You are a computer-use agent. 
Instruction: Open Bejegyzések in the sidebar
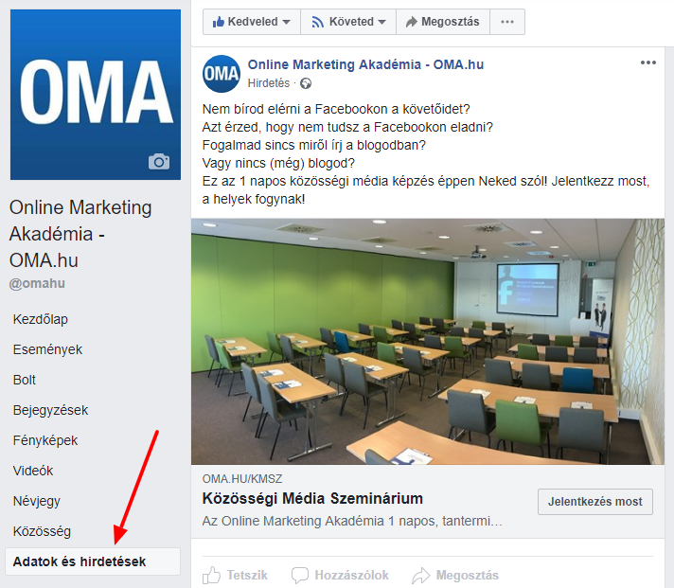point(51,410)
